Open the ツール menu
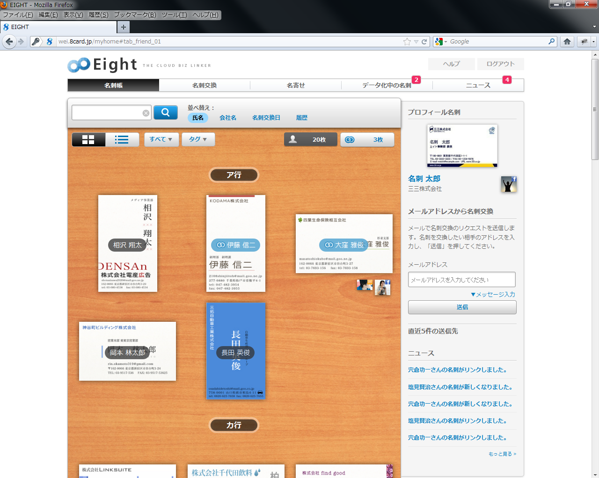 [x=174, y=15]
